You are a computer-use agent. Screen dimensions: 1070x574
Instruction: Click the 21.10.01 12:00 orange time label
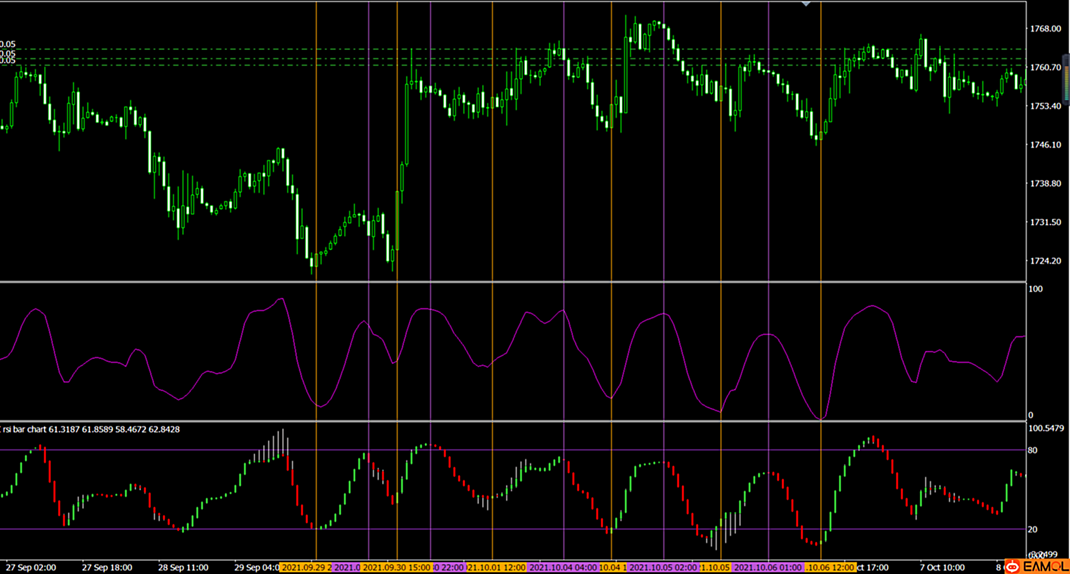[x=496, y=567]
